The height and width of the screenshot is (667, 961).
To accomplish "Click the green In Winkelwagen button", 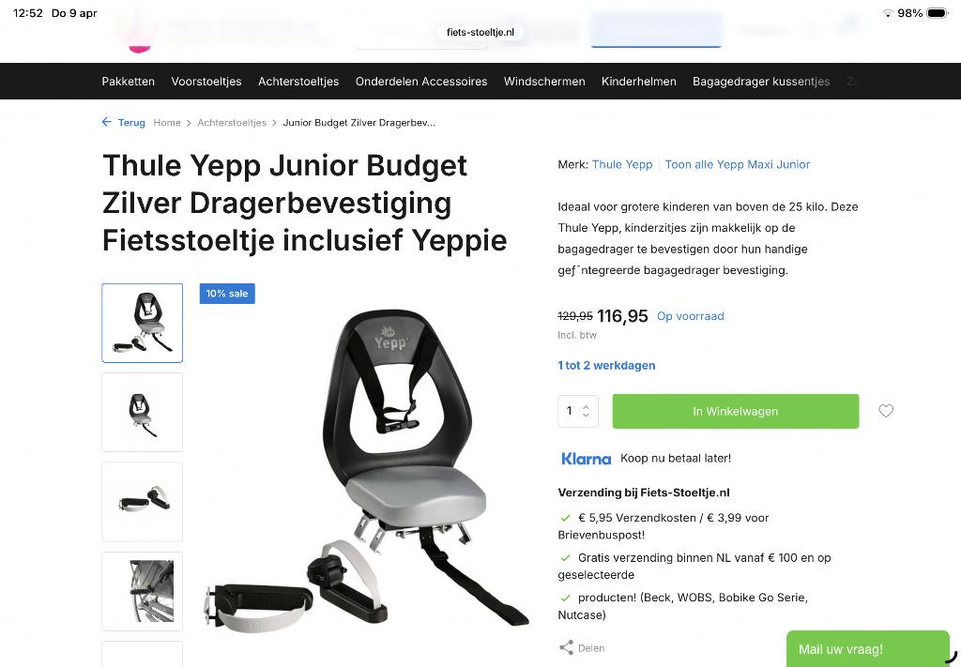I will tap(736, 411).
